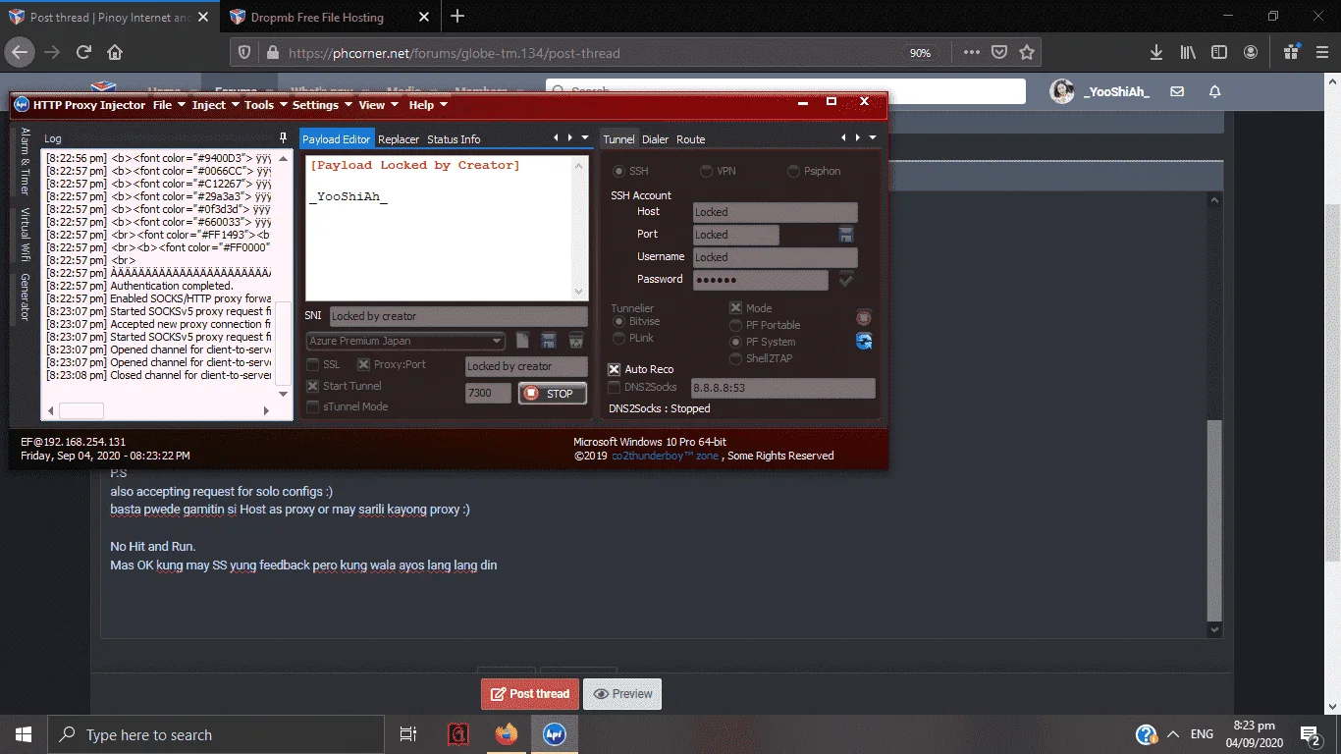Image resolution: width=1341 pixels, height=754 pixels.
Task: Click the 8.8.8.8:53 DNS field
Action: pos(782,388)
